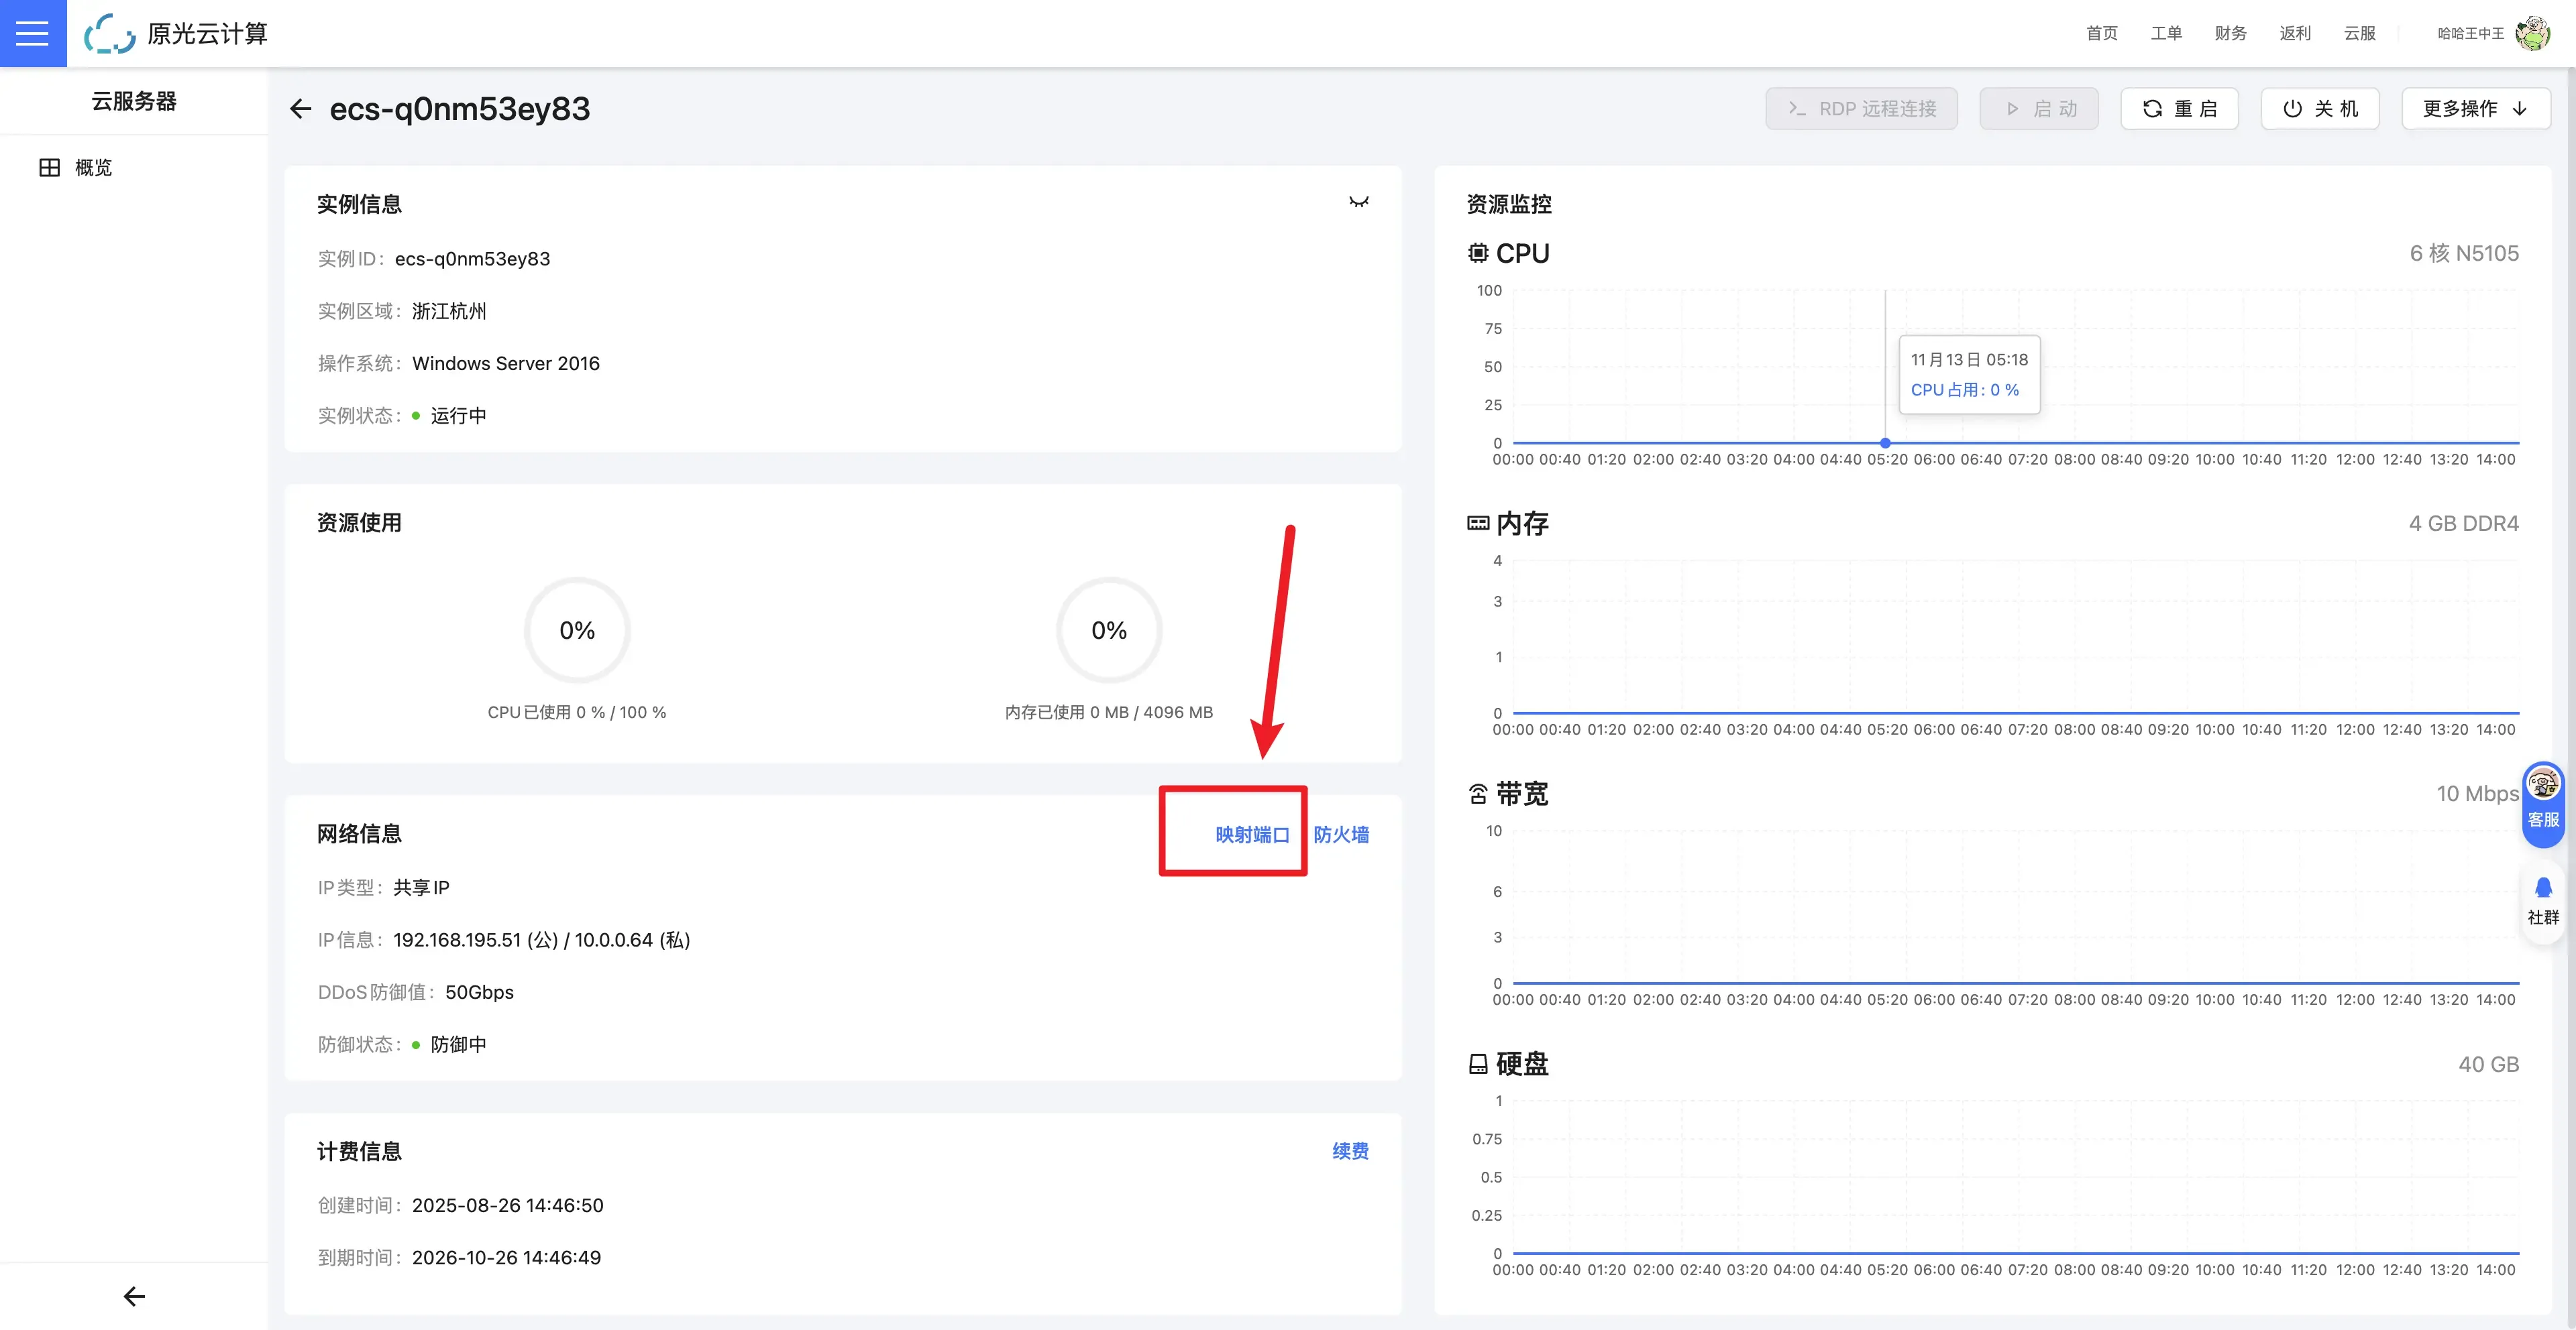Click the CPU chart data point marker
Image resolution: width=2576 pixels, height=1330 pixels.
click(x=1885, y=442)
